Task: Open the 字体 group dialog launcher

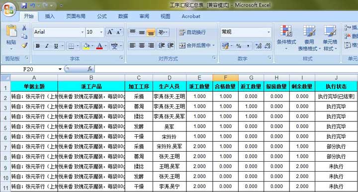Action: [x=121, y=58]
